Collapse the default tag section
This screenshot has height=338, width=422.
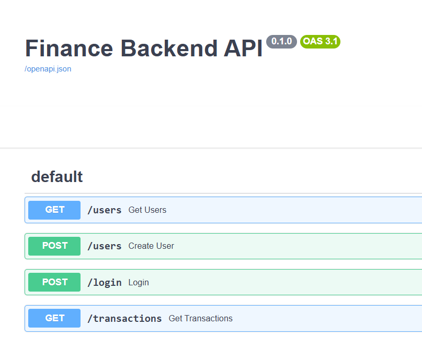coord(57,177)
